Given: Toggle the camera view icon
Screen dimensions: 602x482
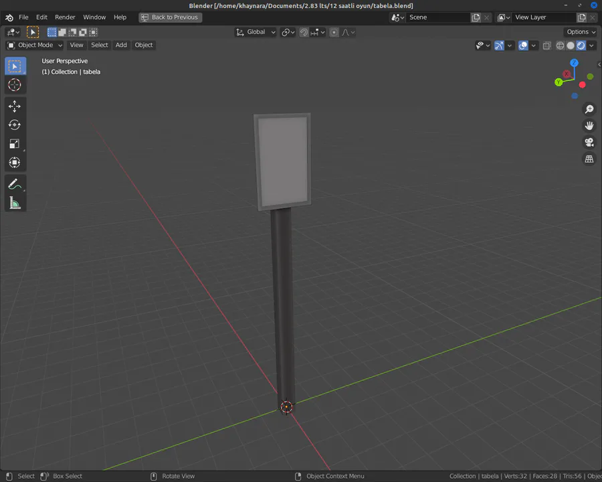Looking at the screenshot, I should pos(589,142).
